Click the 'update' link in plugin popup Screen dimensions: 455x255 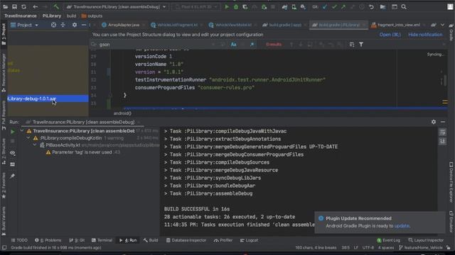pos(402,226)
